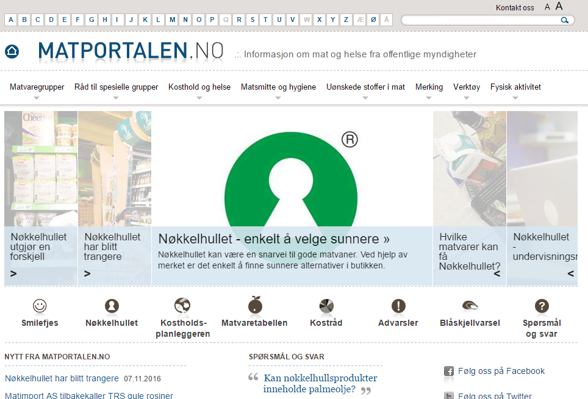588x399 pixels.
Task: Click the date 07.11.2016
Action: tap(142, 379)
